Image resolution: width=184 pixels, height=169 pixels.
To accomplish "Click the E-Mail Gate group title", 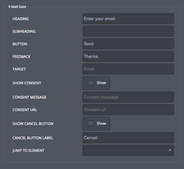I will click(17, 7).
